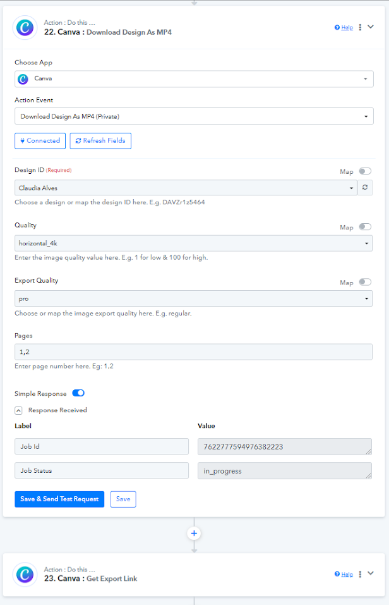Enable the Map switch for Quality
The image size is (389, 605).
(x=365, y=227)
